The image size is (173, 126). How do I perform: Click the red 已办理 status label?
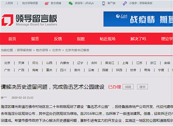(115, 87)
